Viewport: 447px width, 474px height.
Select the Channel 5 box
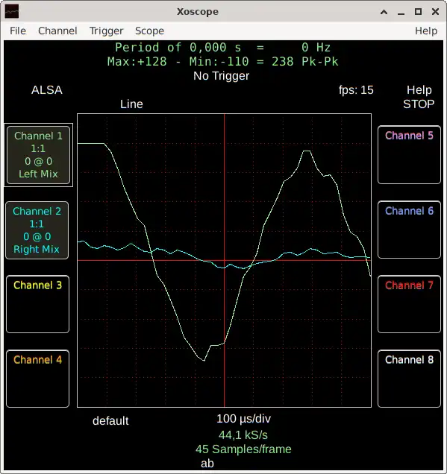409,155
